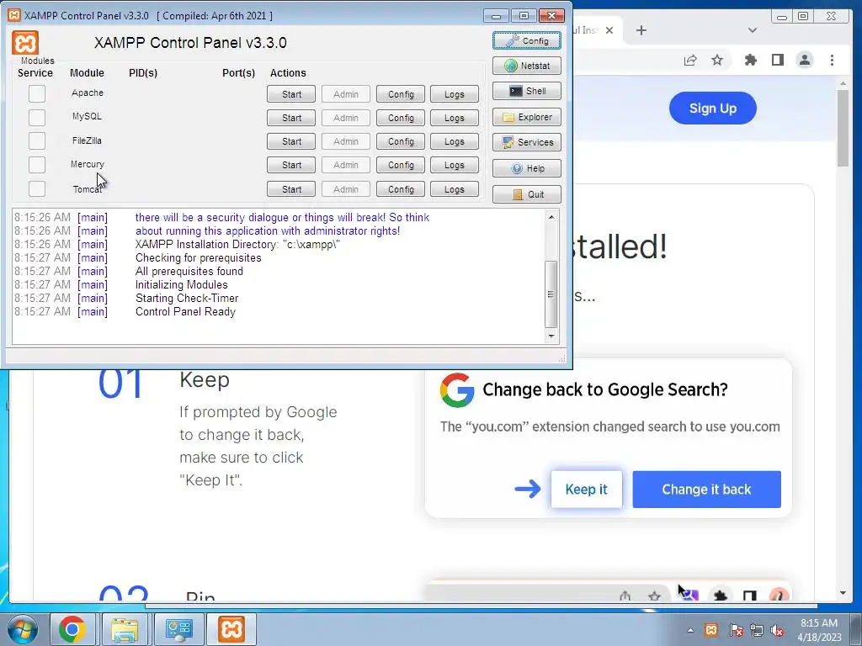Screen dimensions: 862x646
Task: Open Config for the FileZilla module
Action: click(401, 141)
